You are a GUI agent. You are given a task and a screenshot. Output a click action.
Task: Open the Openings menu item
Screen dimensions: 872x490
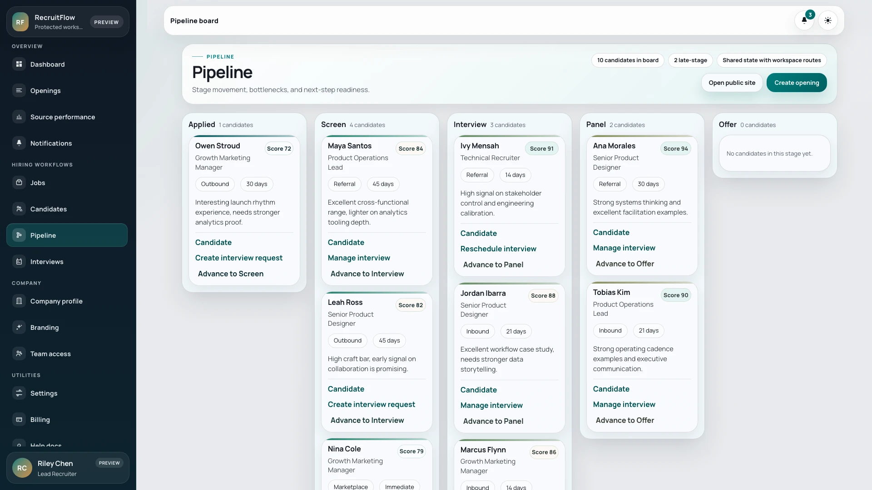[67, 91]
